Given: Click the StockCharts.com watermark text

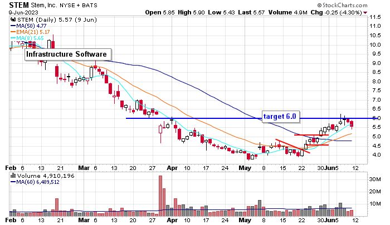Looking at the screenshot, I should coord(342,5).
